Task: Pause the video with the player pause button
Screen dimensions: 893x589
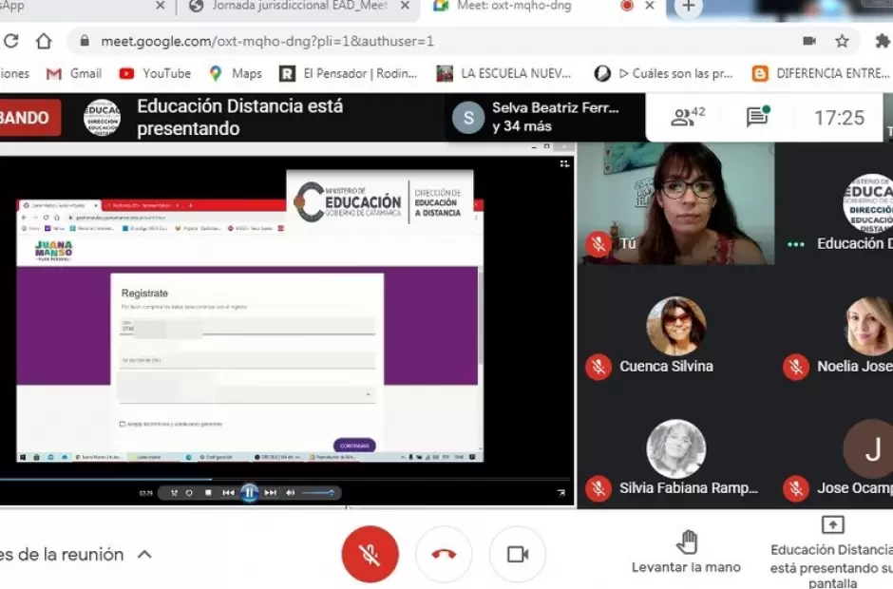Action: coord(249,492)
